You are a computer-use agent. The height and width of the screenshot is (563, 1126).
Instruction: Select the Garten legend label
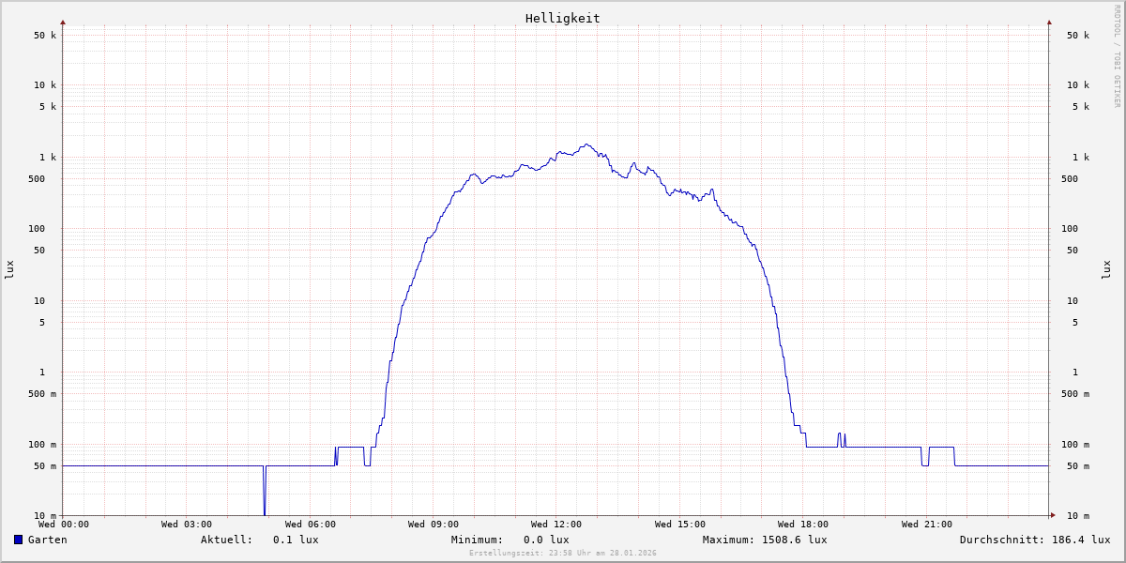[47, 540]
